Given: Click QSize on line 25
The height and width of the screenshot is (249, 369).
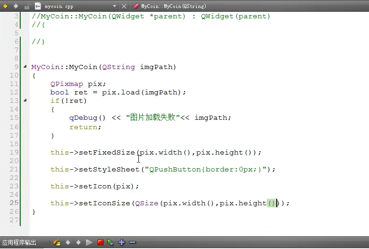Looking at the screenshot, I should (x=147, y=203).
